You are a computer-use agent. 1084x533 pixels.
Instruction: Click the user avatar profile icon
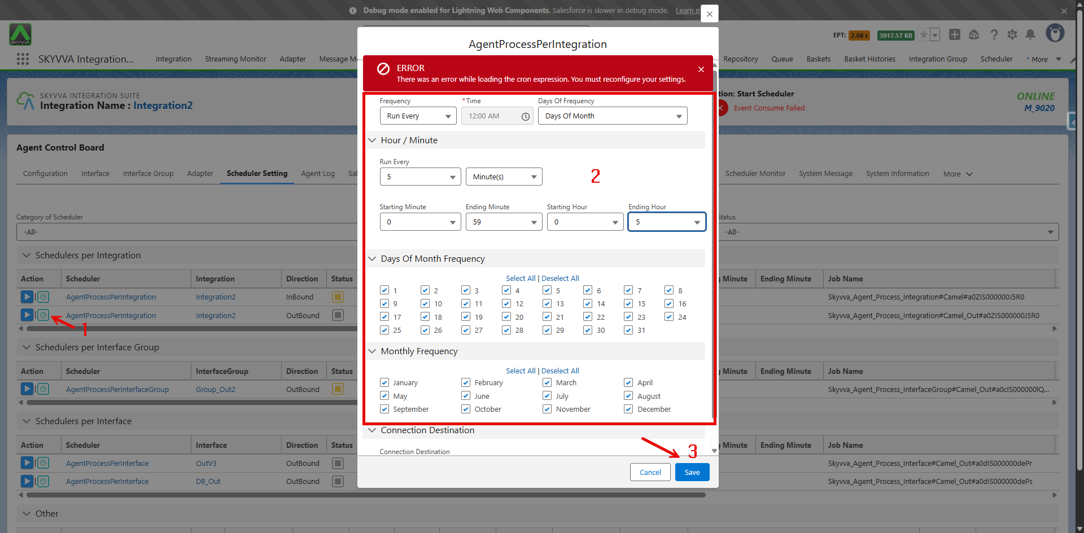pos(1055,34)
